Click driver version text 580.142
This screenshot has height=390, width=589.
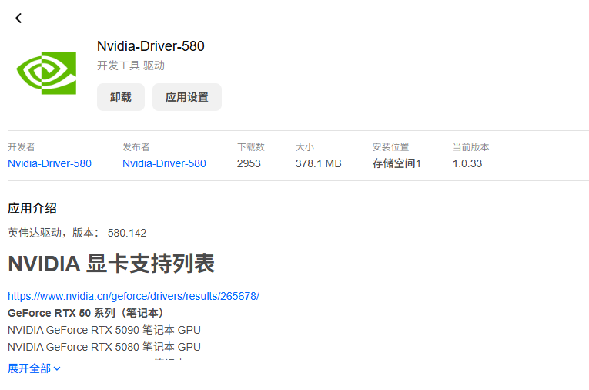pyautogui.click(x=127, y=234)
